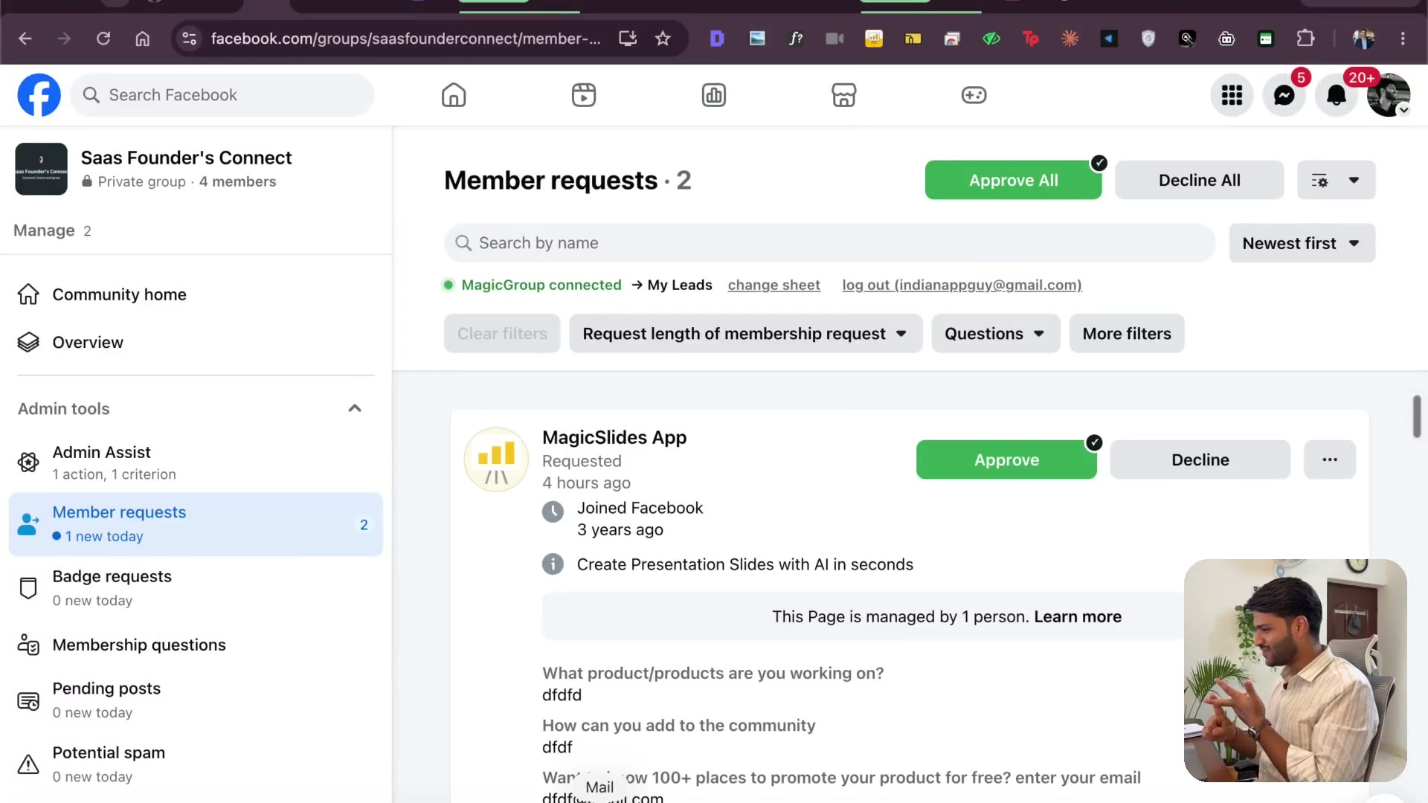
Task: Open Facebook home via logo
Action: [39, 95]
